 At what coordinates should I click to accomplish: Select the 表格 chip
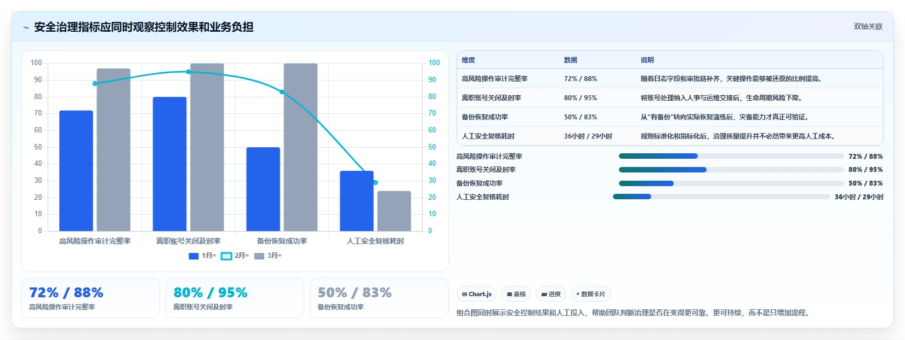pyautogui.click(x=516, y=294)
